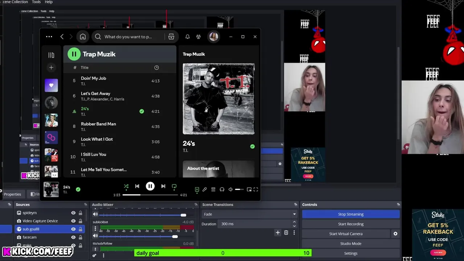
Task: Click Stop Streaming button
Action: 351,214
